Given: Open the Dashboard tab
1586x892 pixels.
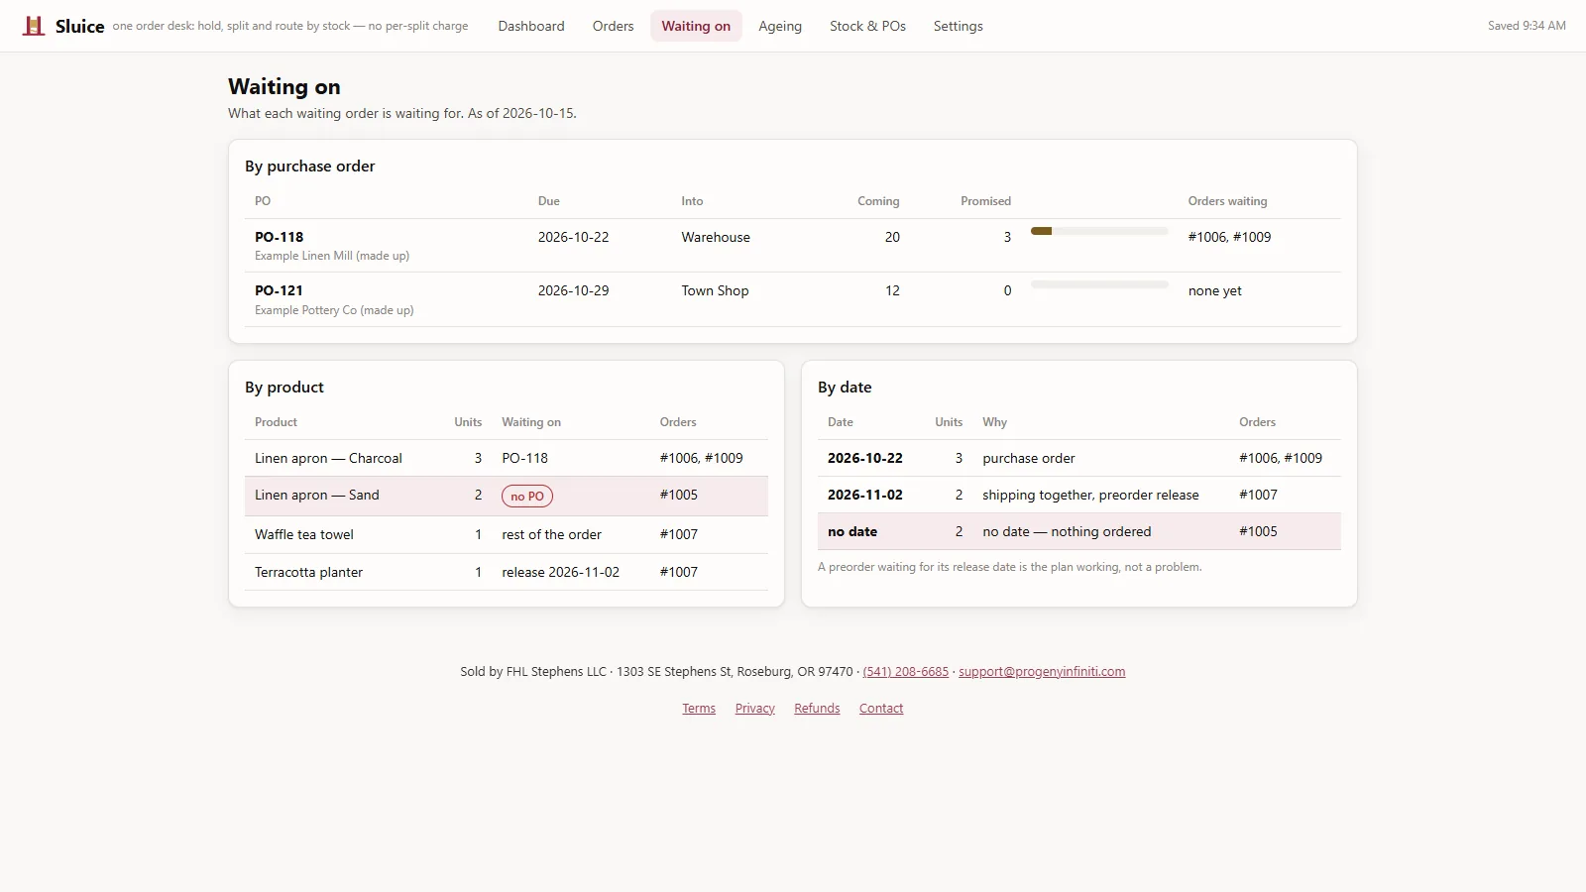Looking at the screenshot, I should 531,26.
